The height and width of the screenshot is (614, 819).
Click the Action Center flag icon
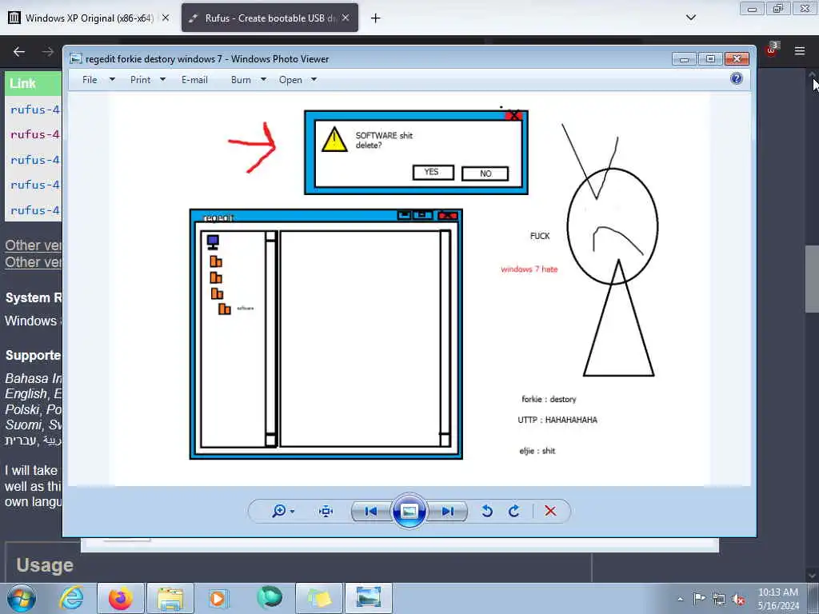(x=699, y=598)
